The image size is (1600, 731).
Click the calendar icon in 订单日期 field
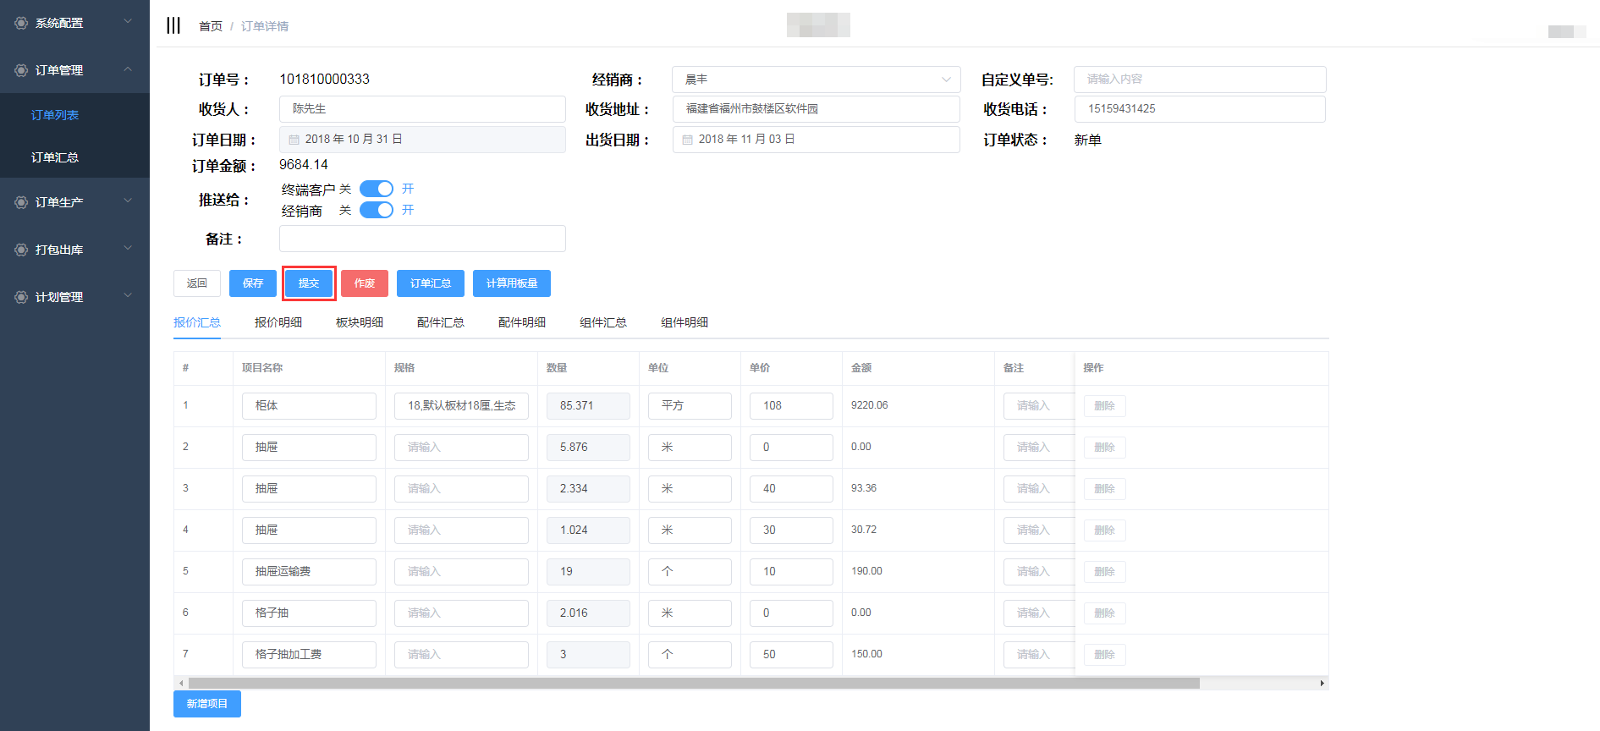click(x=294, y=140)
